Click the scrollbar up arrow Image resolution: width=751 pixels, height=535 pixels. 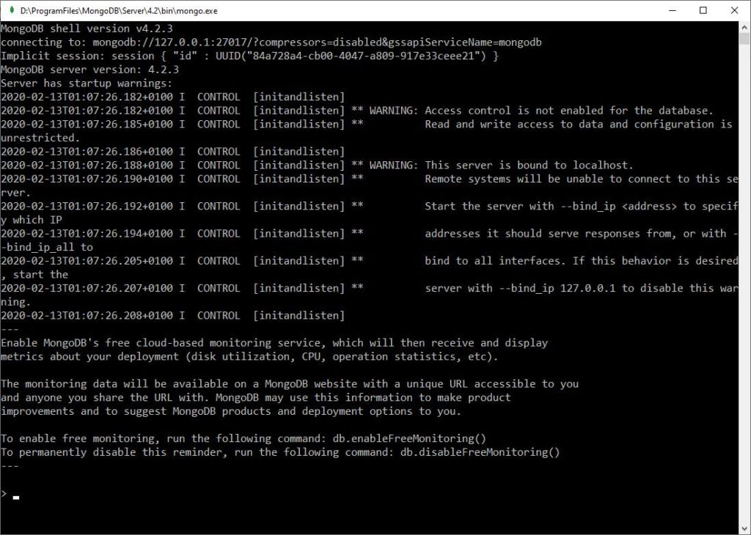tap(744, 27)
